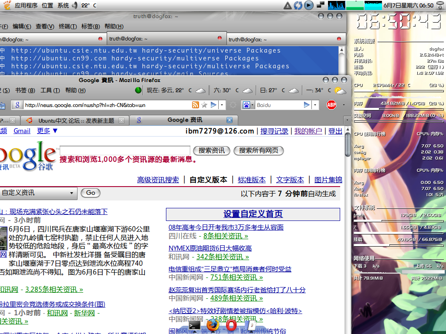This screenshot has width=446, height=334.
Task: Subscribe via the orange RSS feed icon
Action: pos(196,105)
